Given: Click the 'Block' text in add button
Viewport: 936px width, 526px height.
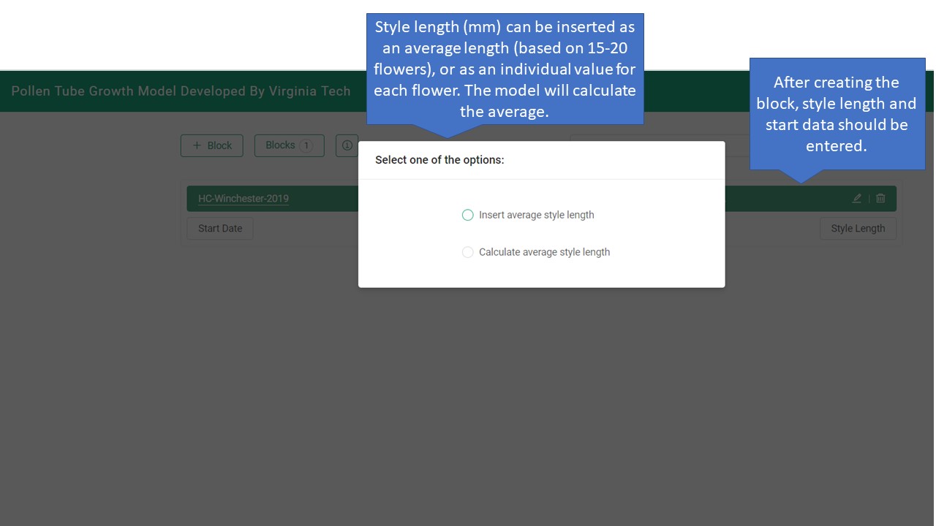Looking at the screenshot, I should pos(219,145).
